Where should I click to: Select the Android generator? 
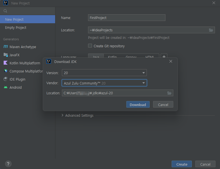(x=13, y=87)
